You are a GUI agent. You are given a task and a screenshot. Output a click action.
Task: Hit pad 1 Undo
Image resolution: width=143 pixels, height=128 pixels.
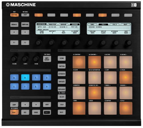coord(79,108)
